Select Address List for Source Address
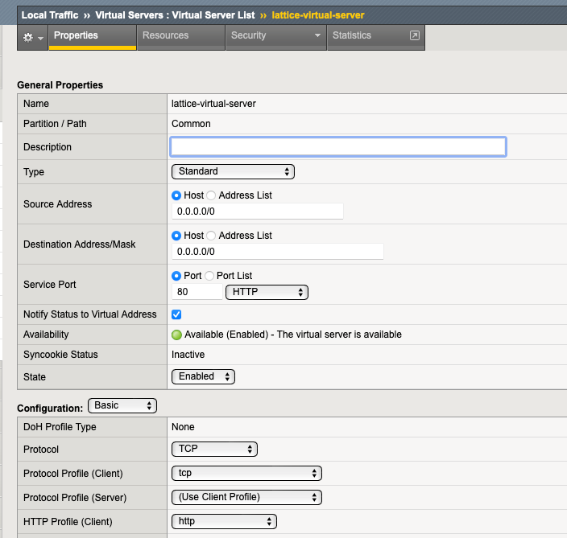Image resolution: width=567 pixels, height=538 pixels. click(x=212, y=195)
